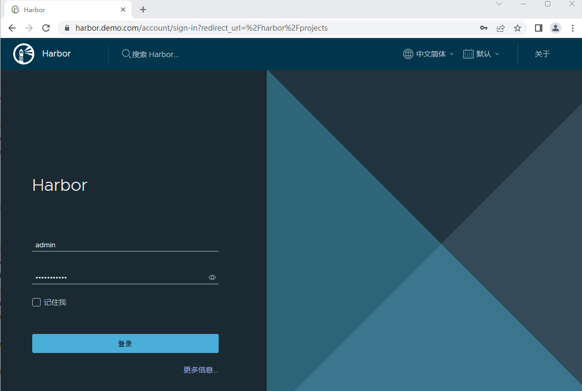
Task: Click the admin username field
Action: tap(125, 245)
